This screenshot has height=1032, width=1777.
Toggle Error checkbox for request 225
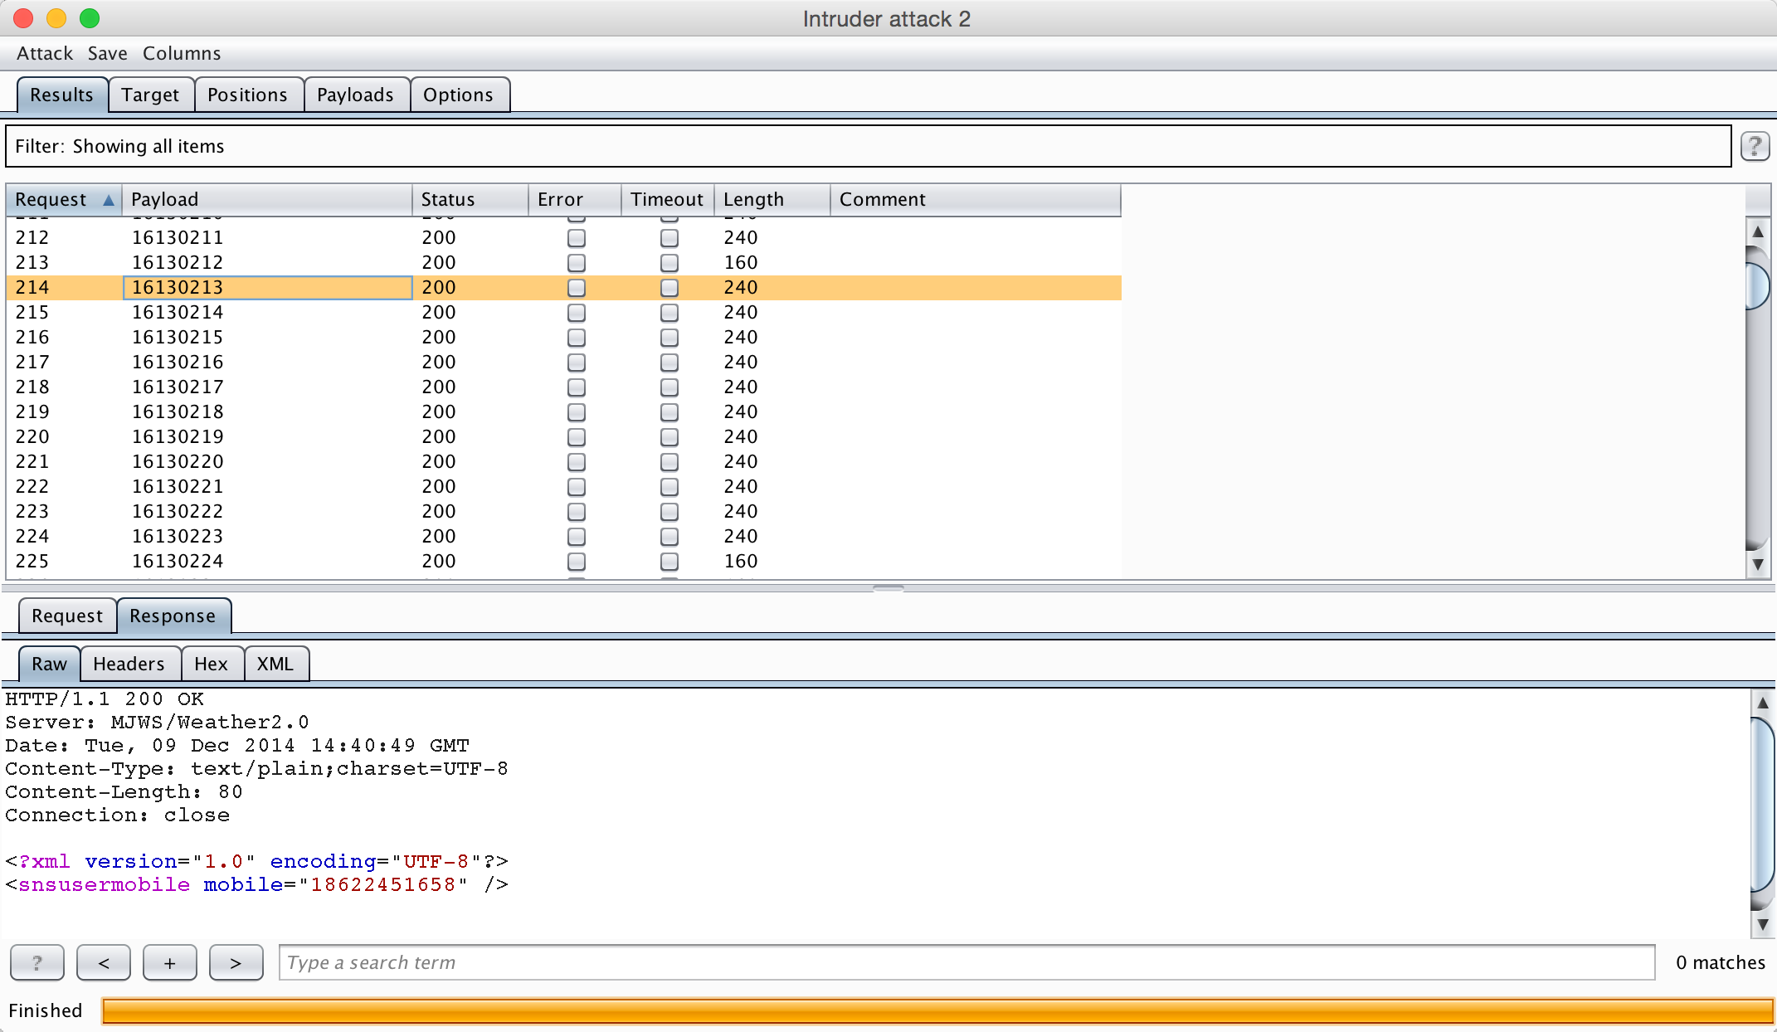[577, 562]
